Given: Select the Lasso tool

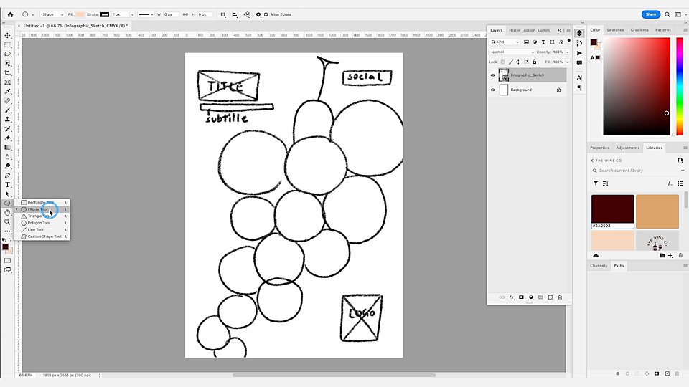Looking at the screenshot, I should (x=7, y=54).
